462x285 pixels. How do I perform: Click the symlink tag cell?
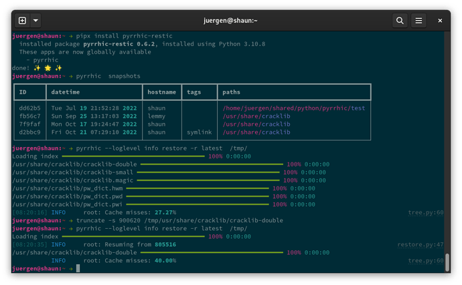199,132
